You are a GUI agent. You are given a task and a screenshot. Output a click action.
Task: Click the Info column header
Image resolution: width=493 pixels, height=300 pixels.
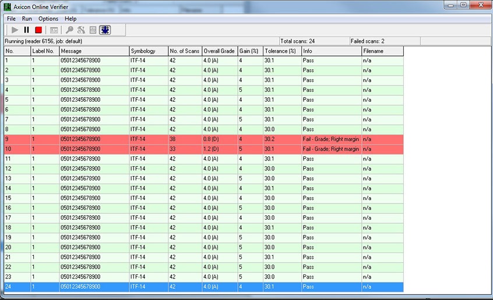pos(332,51)
